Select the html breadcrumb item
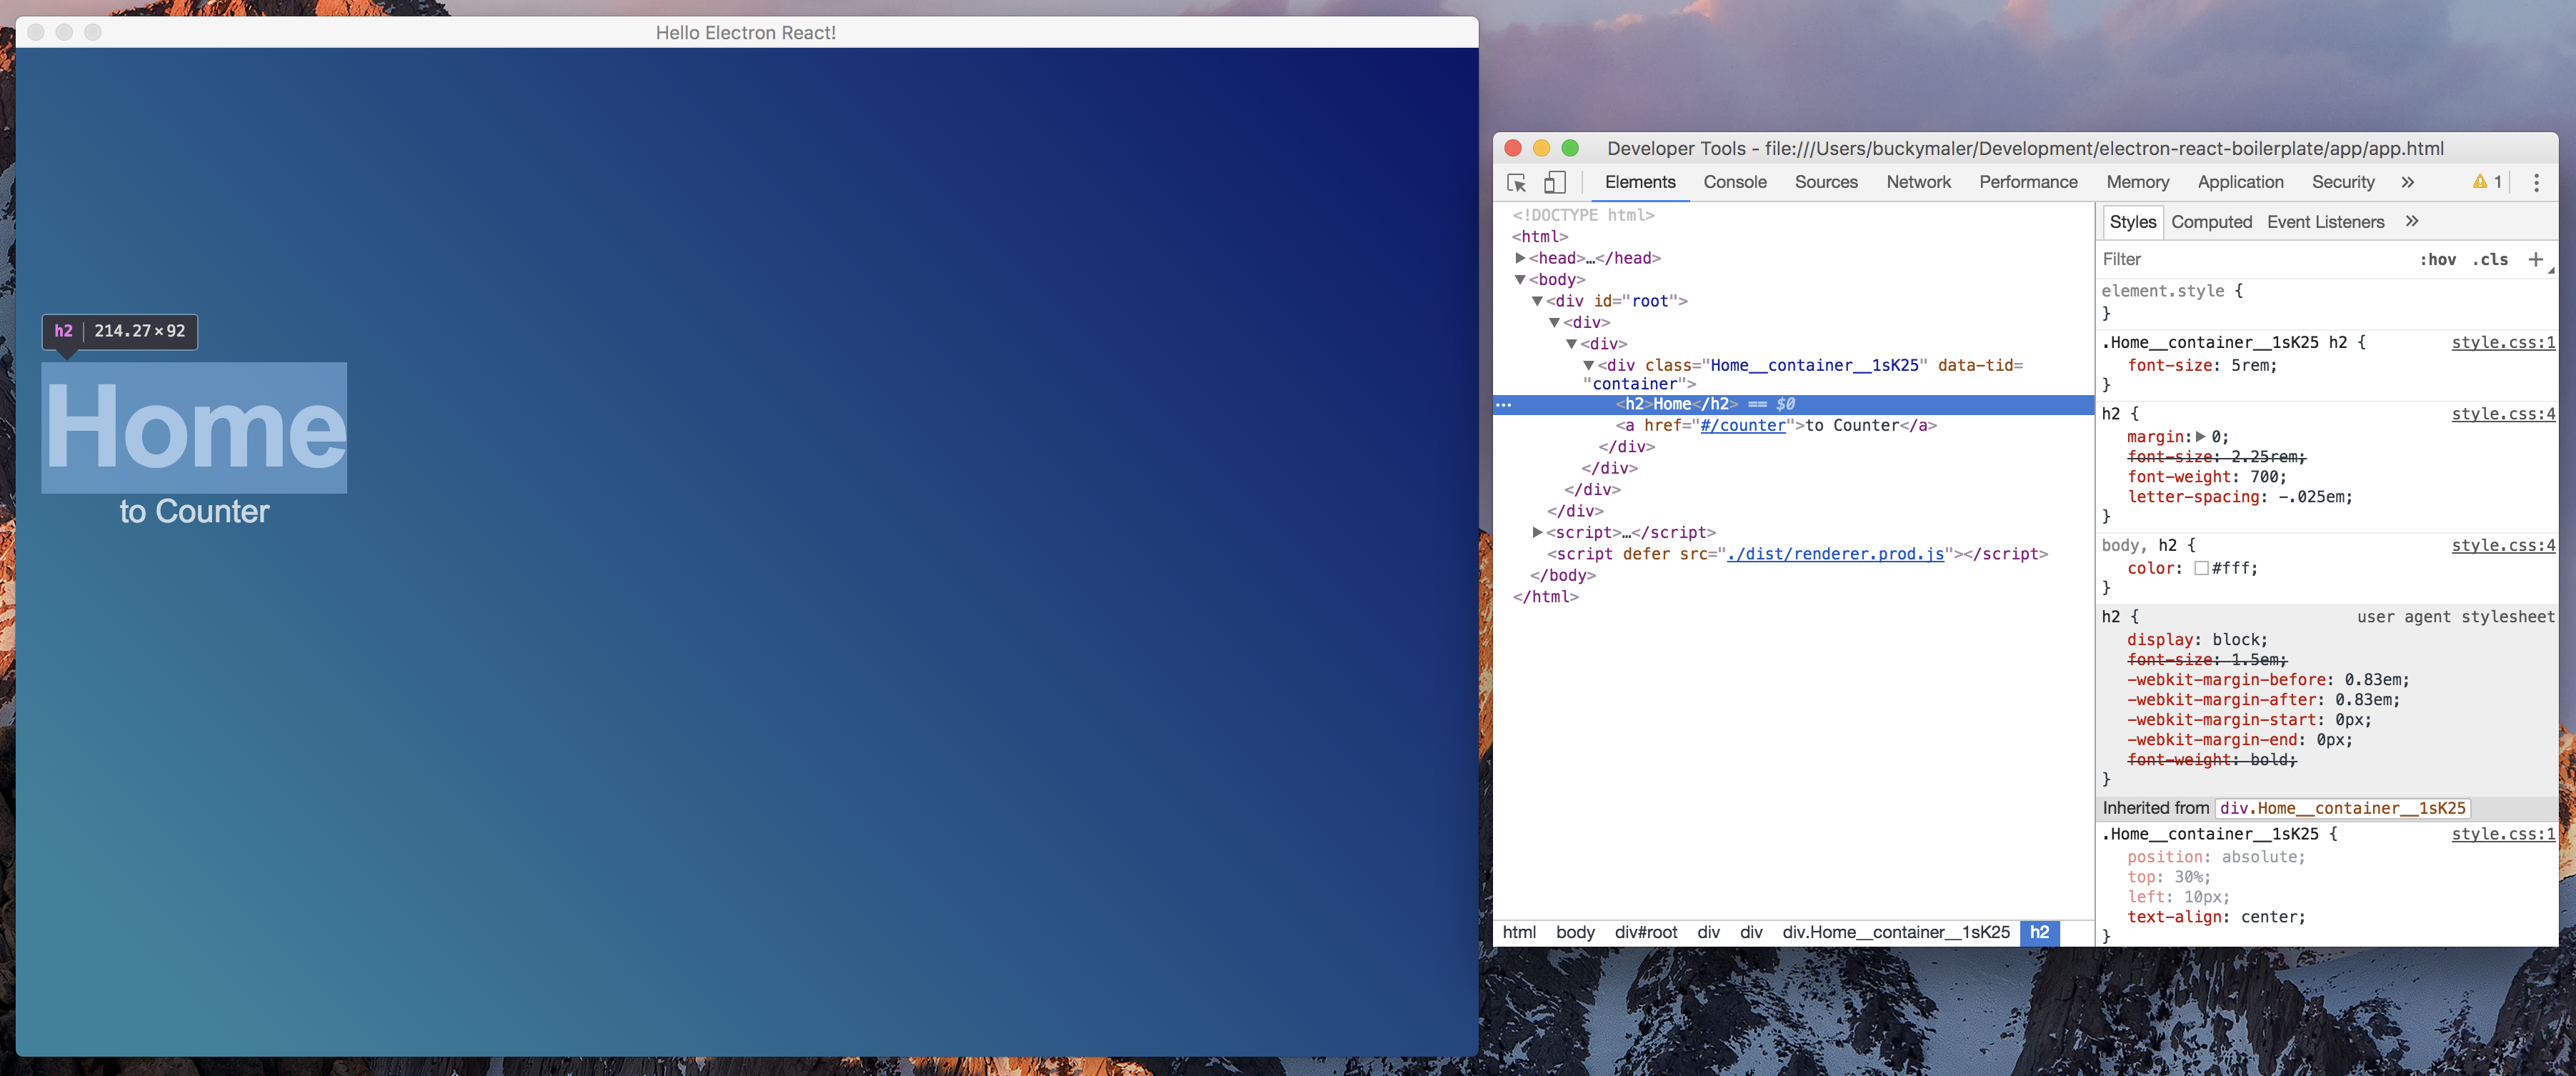The width and height of the screenshot is (2576, 1076). tap(1519, 932)
